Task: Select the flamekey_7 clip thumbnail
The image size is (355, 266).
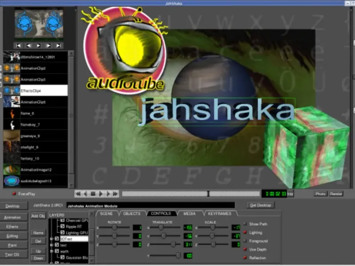Action: tap(12, 125)
